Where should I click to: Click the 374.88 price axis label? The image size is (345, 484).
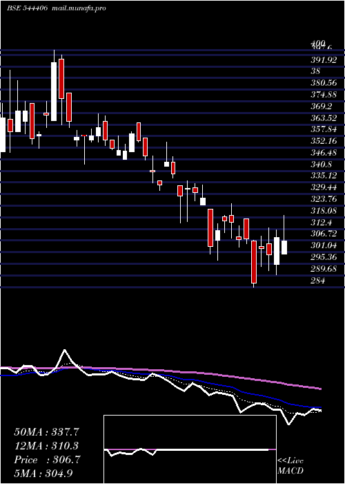[x=324, y=95]
